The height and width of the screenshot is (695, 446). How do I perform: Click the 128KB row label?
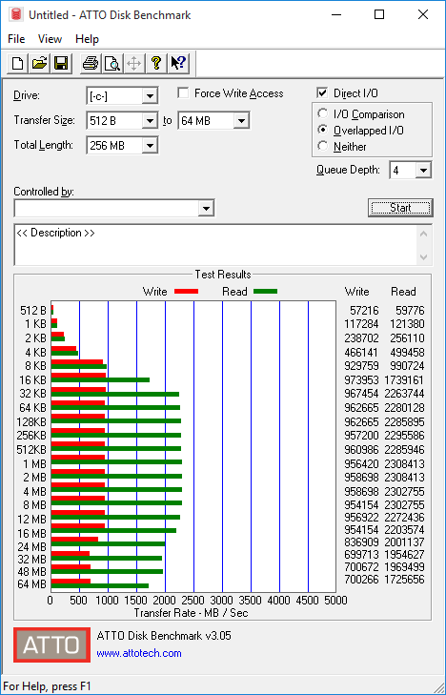(31, 422)
